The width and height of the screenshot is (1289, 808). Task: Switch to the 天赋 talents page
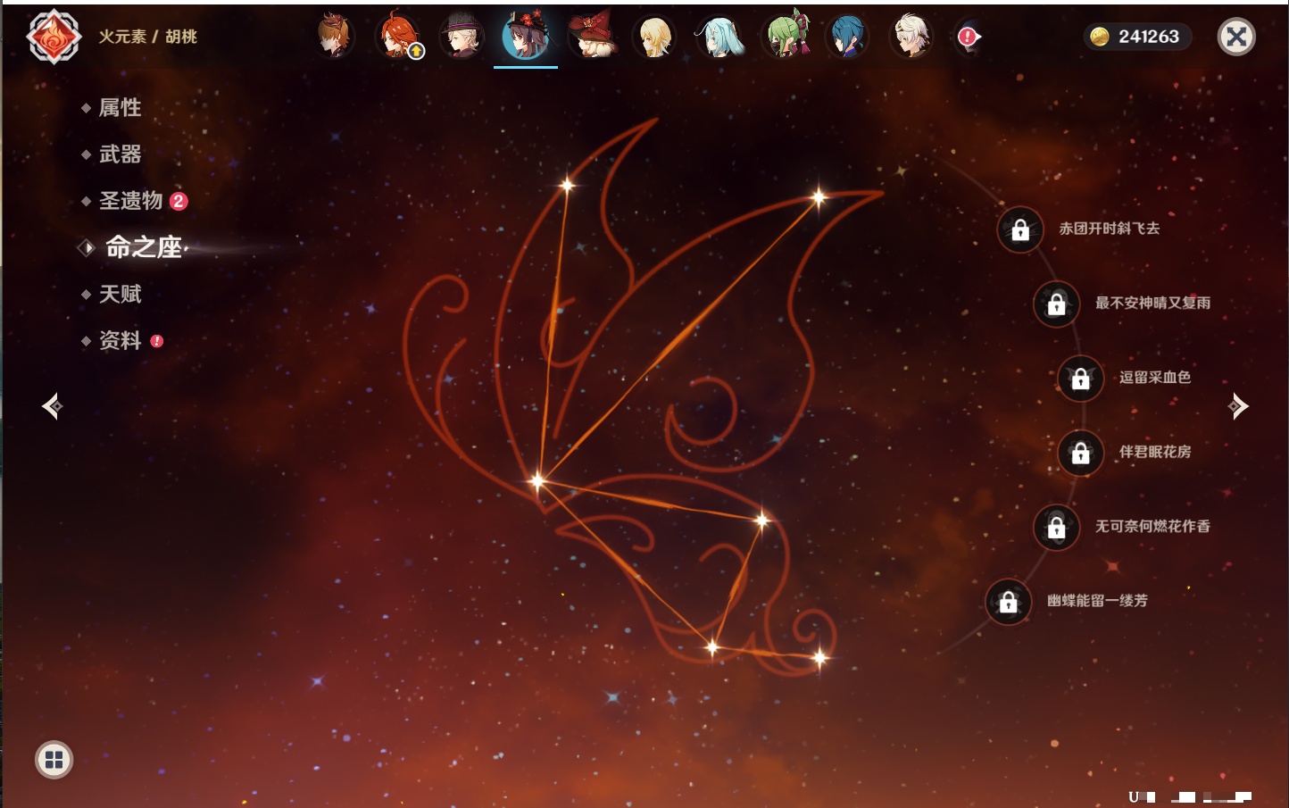120,294
